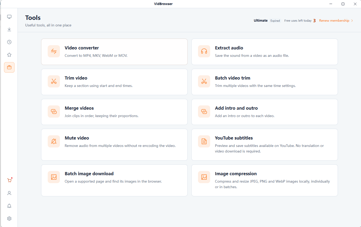The width and height of the screenshot is (361, 227).
Task: Click 'Compress and resize JPEG, PNG and WebP' text
Action: [x=272, y=184]
